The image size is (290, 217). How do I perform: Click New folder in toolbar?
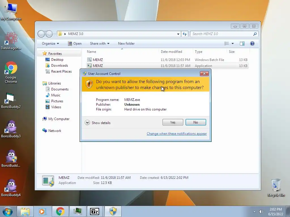click(126, 44)
